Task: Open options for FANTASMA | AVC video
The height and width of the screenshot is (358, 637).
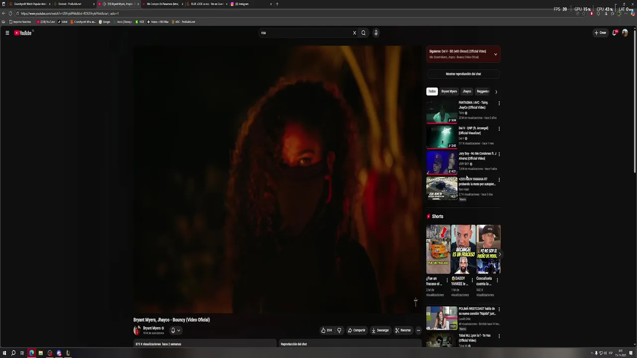Action: tap(499, 103)
